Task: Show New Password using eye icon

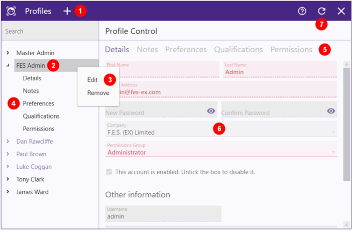Action: [x=211, y=111]
